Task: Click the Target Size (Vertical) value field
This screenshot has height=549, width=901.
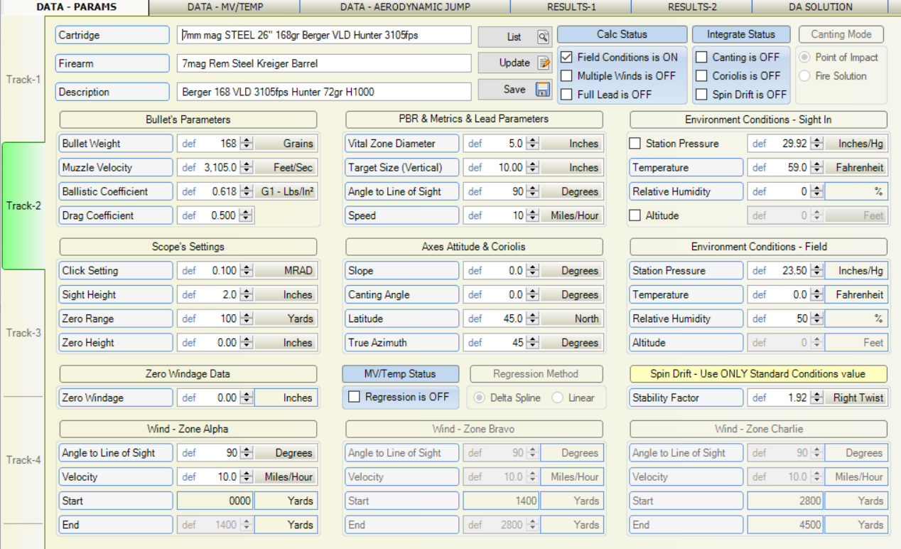Action: click(x=501, y=168)
